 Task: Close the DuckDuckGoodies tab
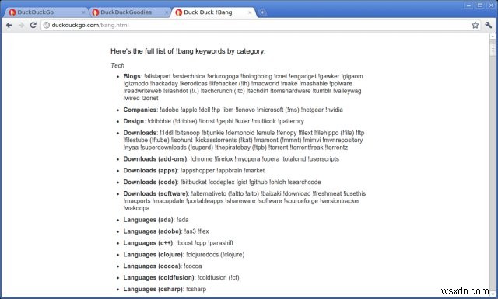click(x=167, y=12)
